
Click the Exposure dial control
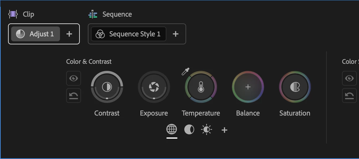coord(154,87)
